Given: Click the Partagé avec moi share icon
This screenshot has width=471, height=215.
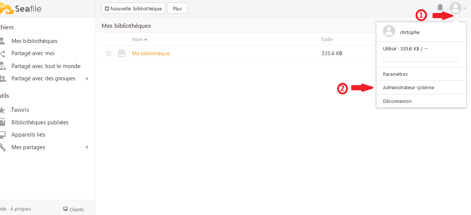Looking at the screenshot, I should coord(3,54).
